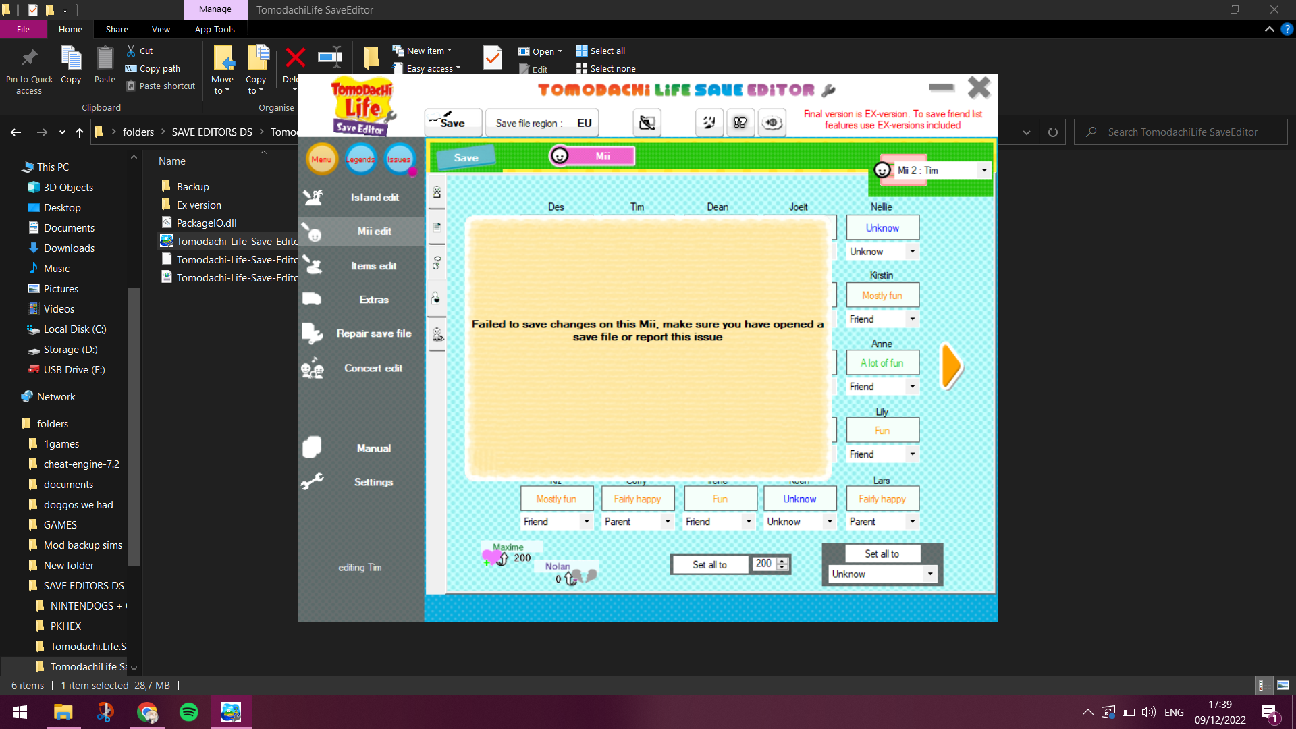Click Set all to button beside 200
The width and height of the screenshot is (1296, 729).
click(x=709, y=564)
